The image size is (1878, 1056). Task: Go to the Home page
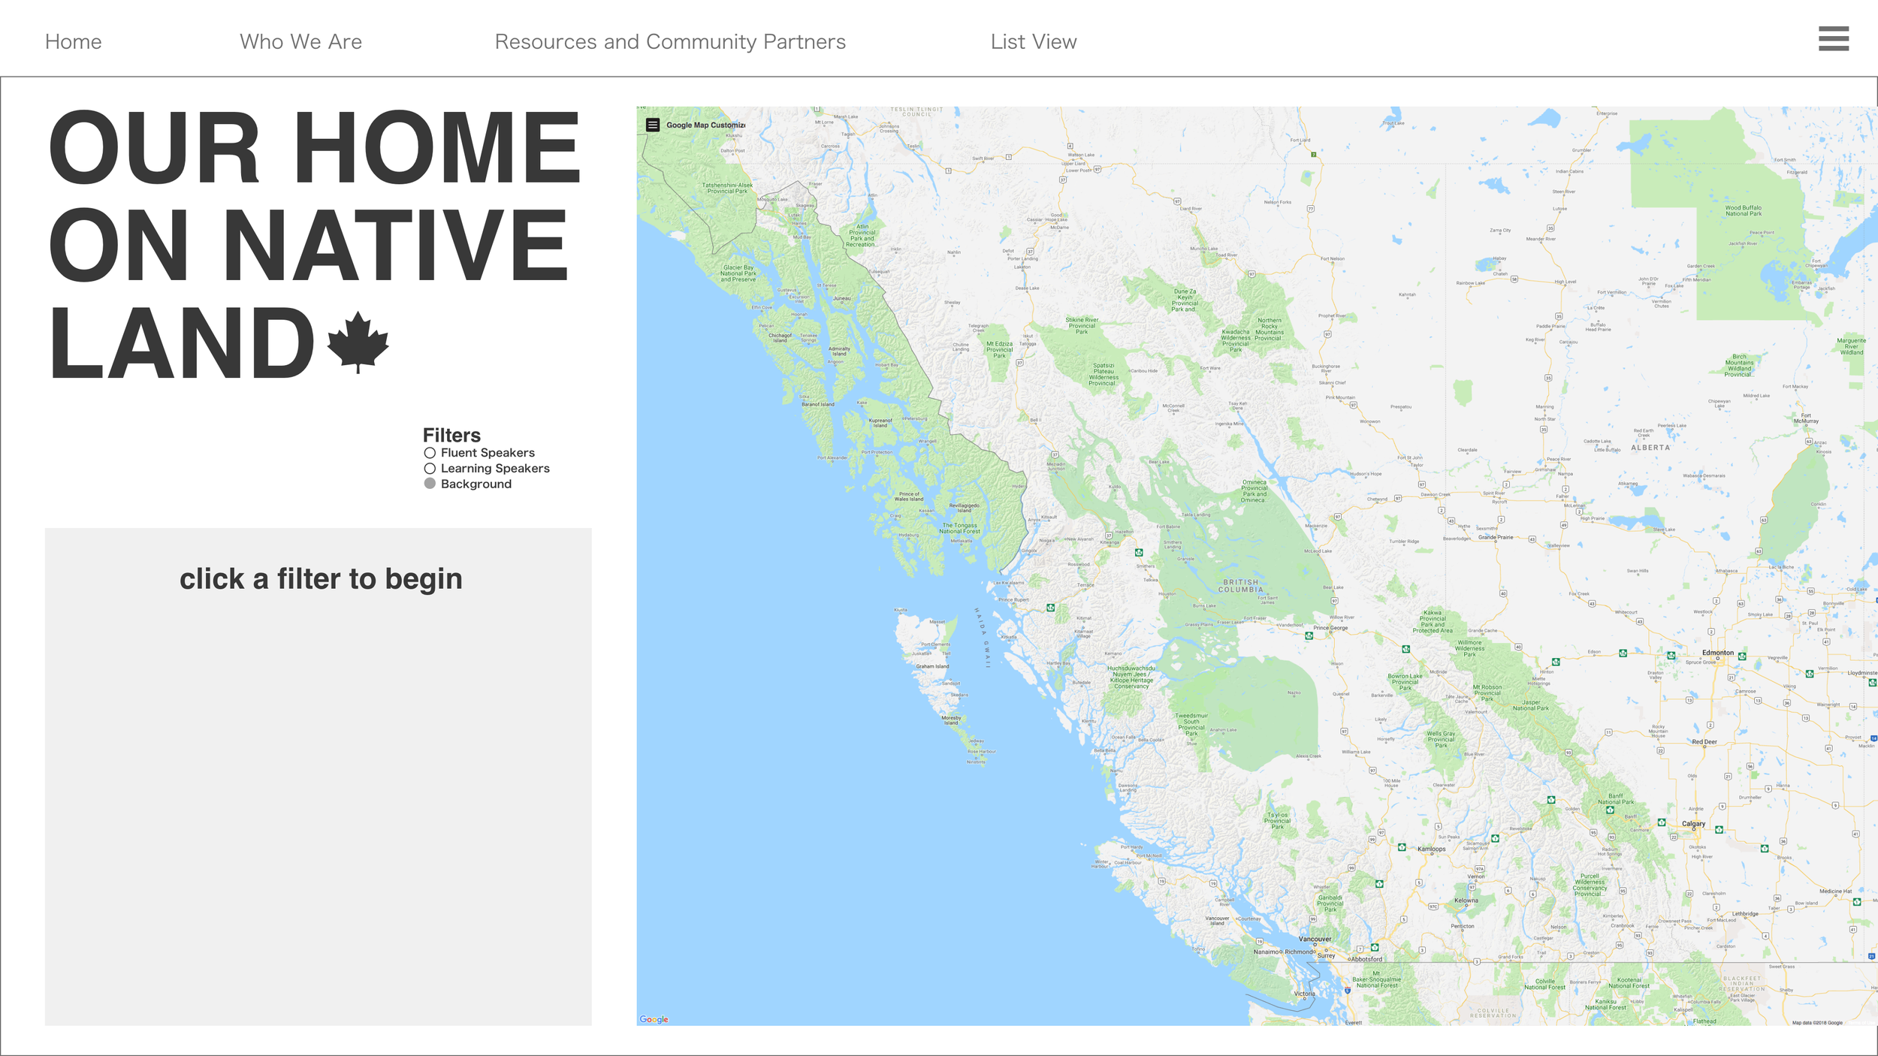click(73, 42)
